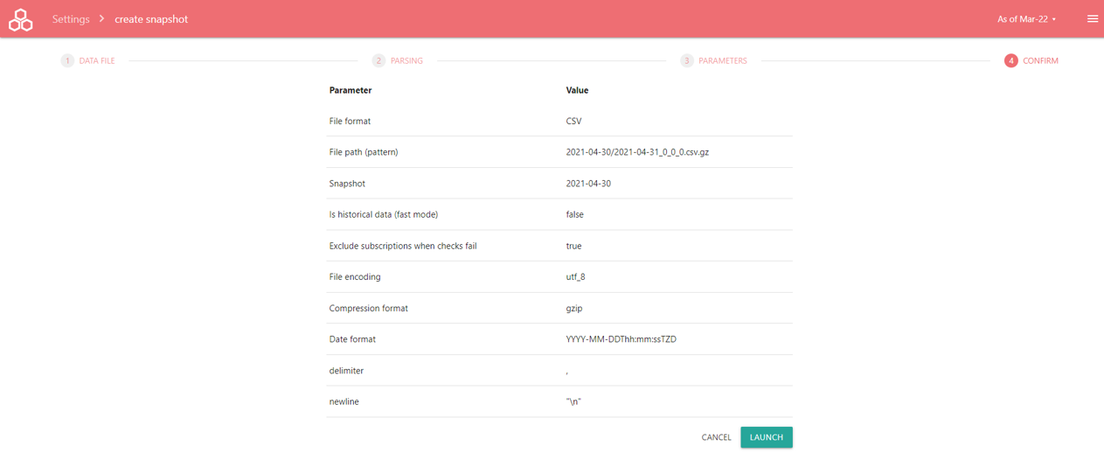
Task: Navigate to Settings breadcrumb link
Action: (71, 19)
